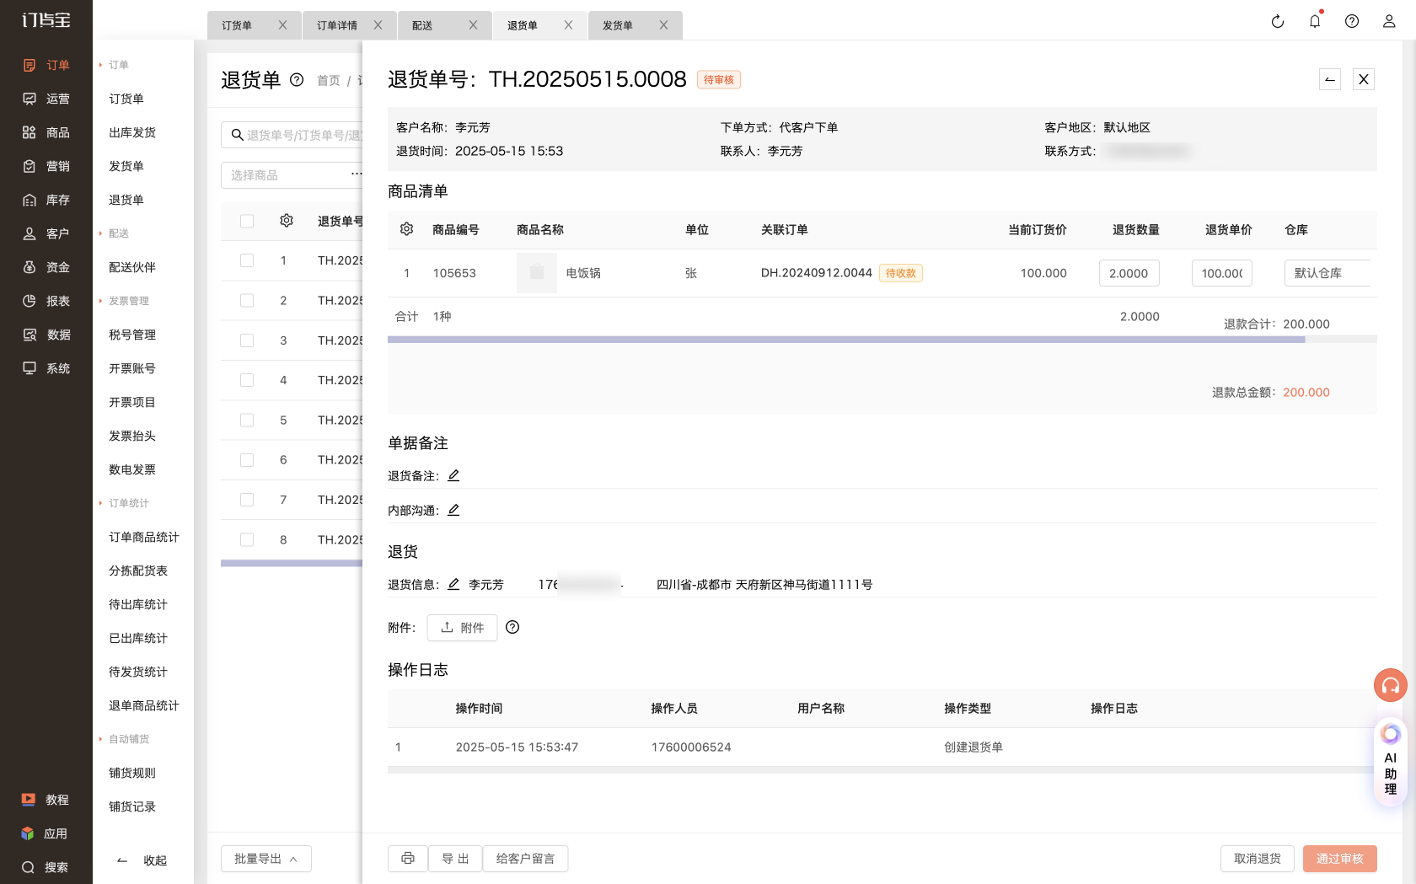Open 运营 in the left sidebar

point(46,99)
